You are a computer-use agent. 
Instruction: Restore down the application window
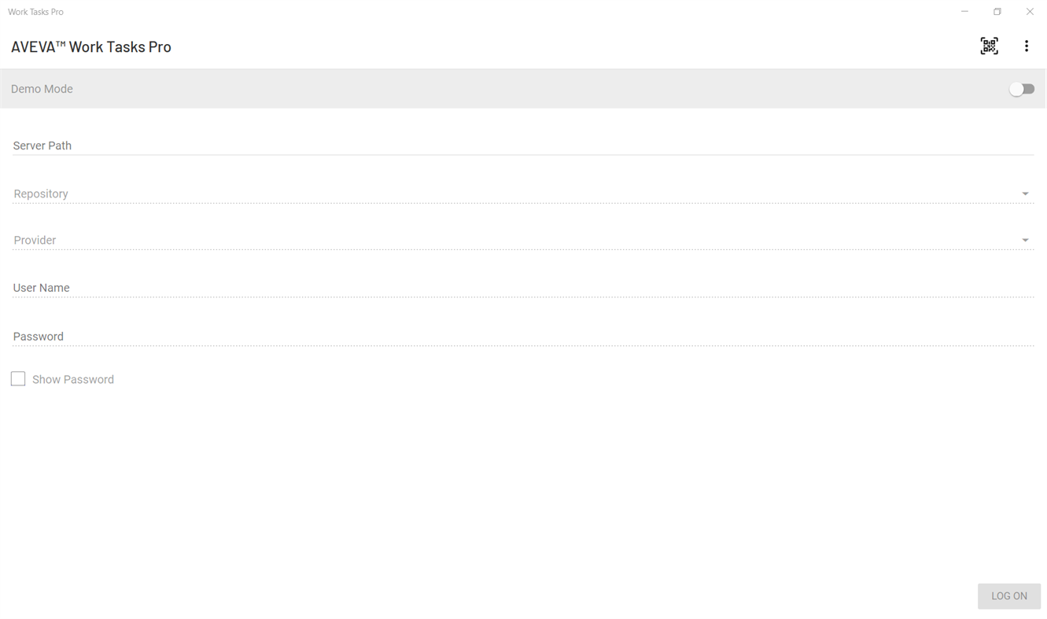point(997,12)
